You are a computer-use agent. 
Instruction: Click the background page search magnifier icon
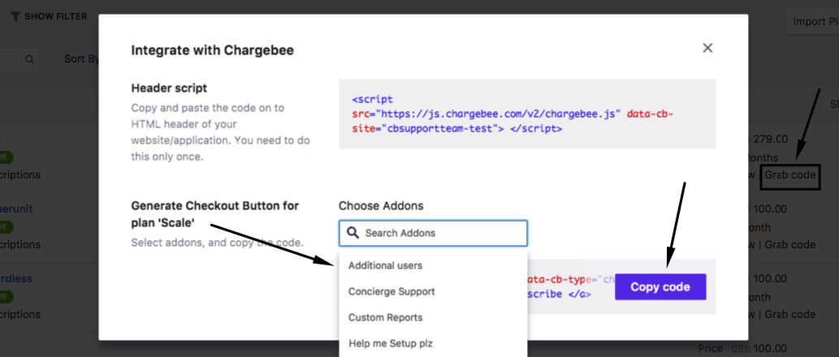pos(29,59)
